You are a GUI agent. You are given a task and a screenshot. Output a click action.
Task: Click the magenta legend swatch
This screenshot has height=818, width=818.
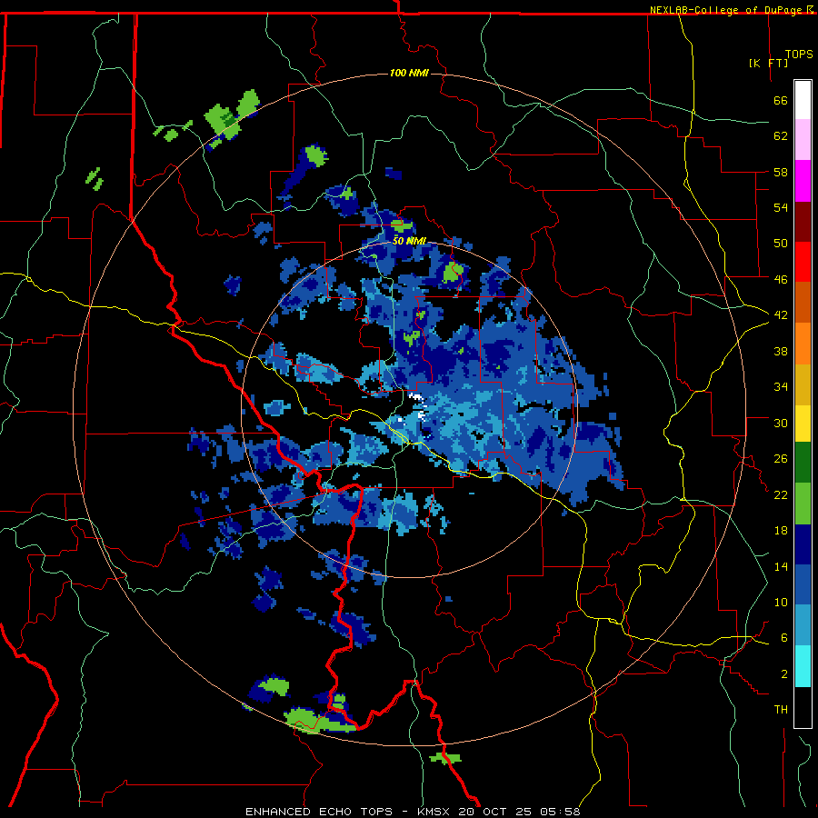coord(803,181)
